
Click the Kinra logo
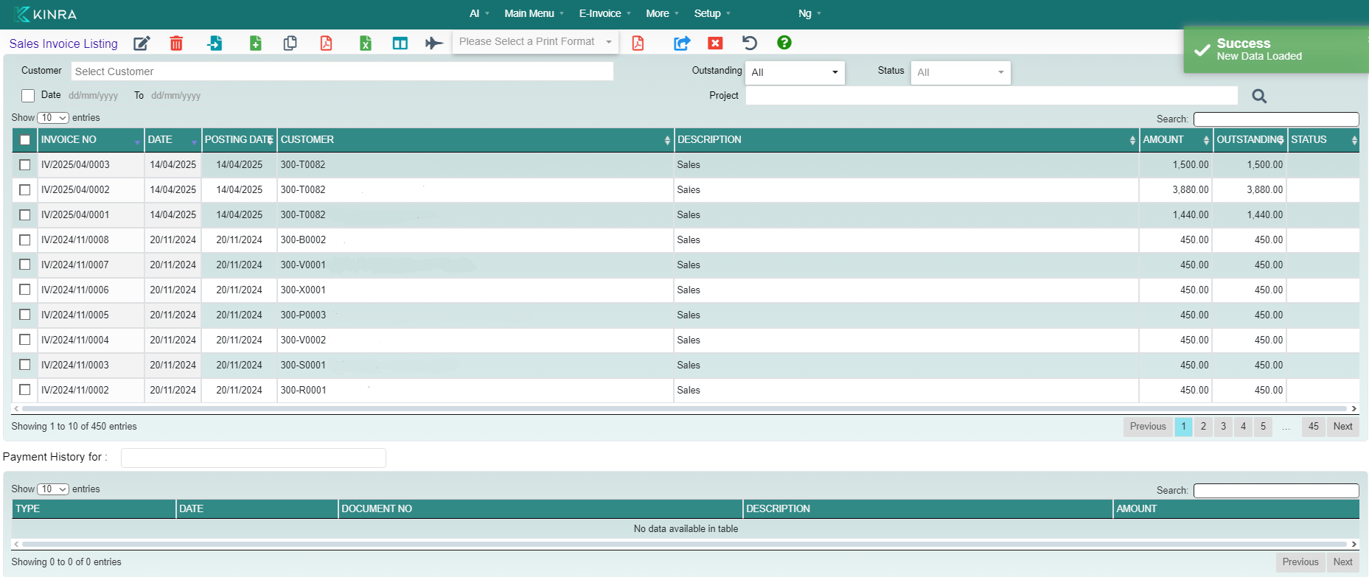46,14
